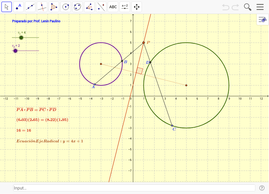The width and height of the screenshot is (269, 194).
Task: Select the ABC Text tool
Action: click(x=113, y=7)
